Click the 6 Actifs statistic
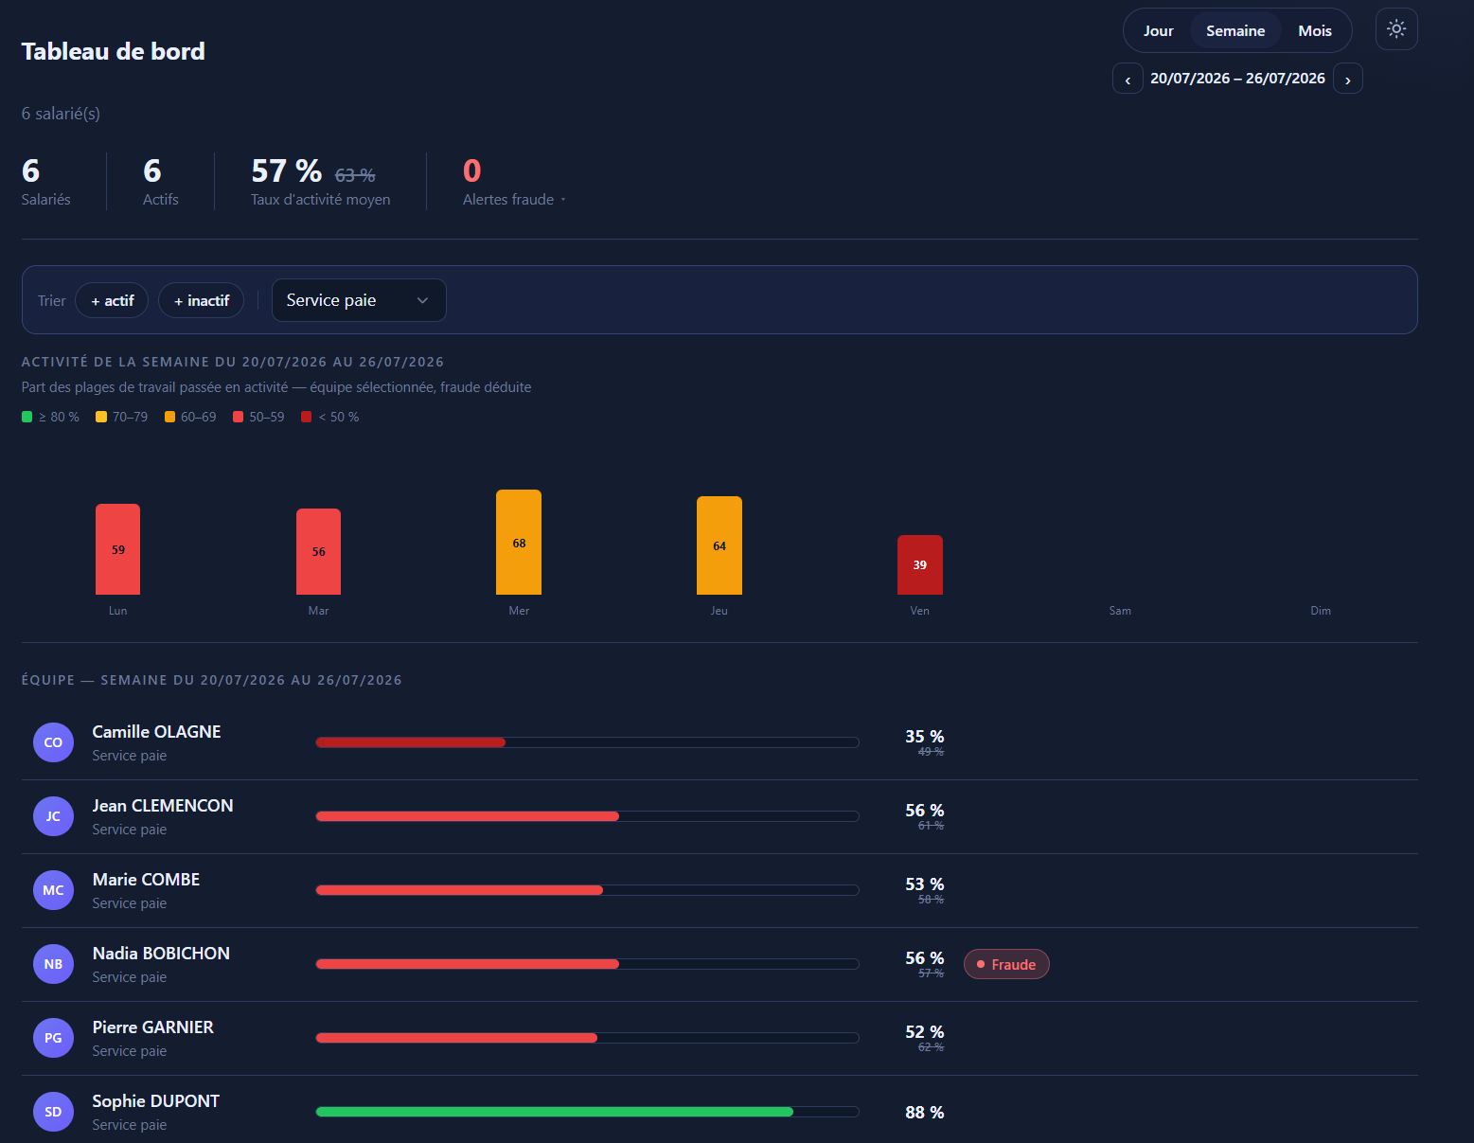1474x1143 pixels. tap(161, 181)
